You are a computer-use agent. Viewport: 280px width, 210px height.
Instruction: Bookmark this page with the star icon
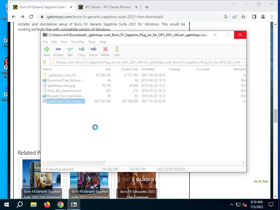(x=243, y=17)
